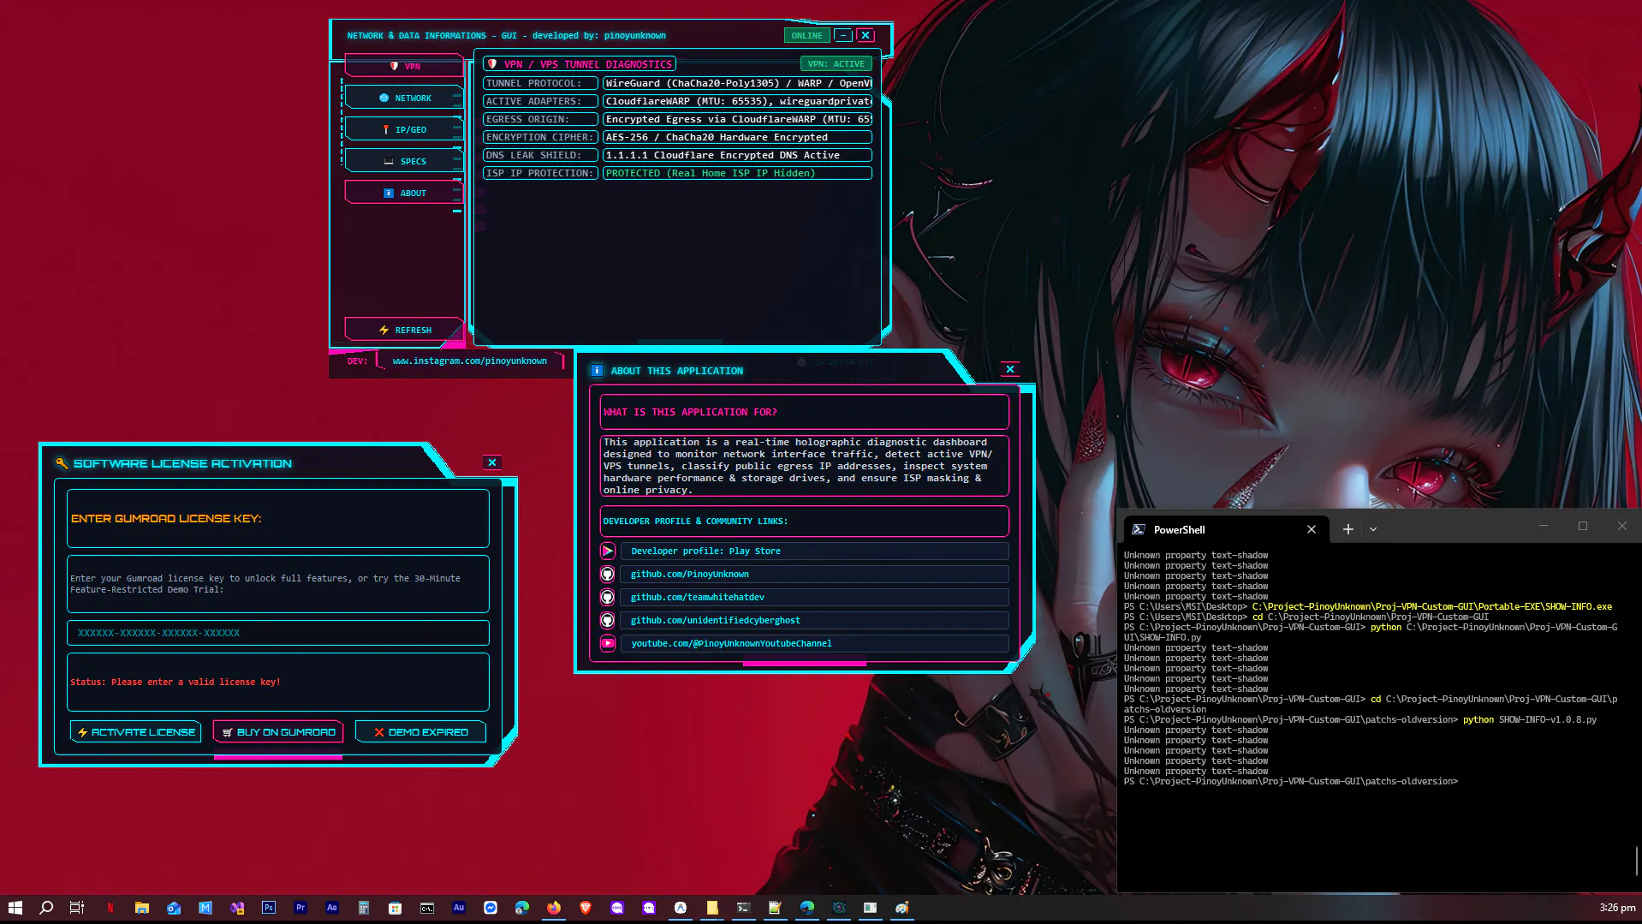Launch Netflix from taskbar
Screen dimensions: 1642x924
[x=110, y=908]
